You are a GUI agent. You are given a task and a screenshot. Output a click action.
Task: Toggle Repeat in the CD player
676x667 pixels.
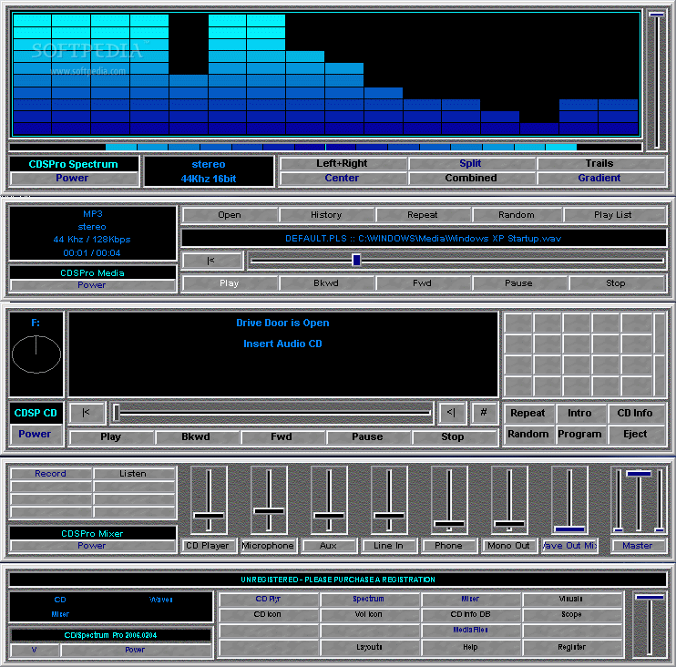tap(528, 413)
